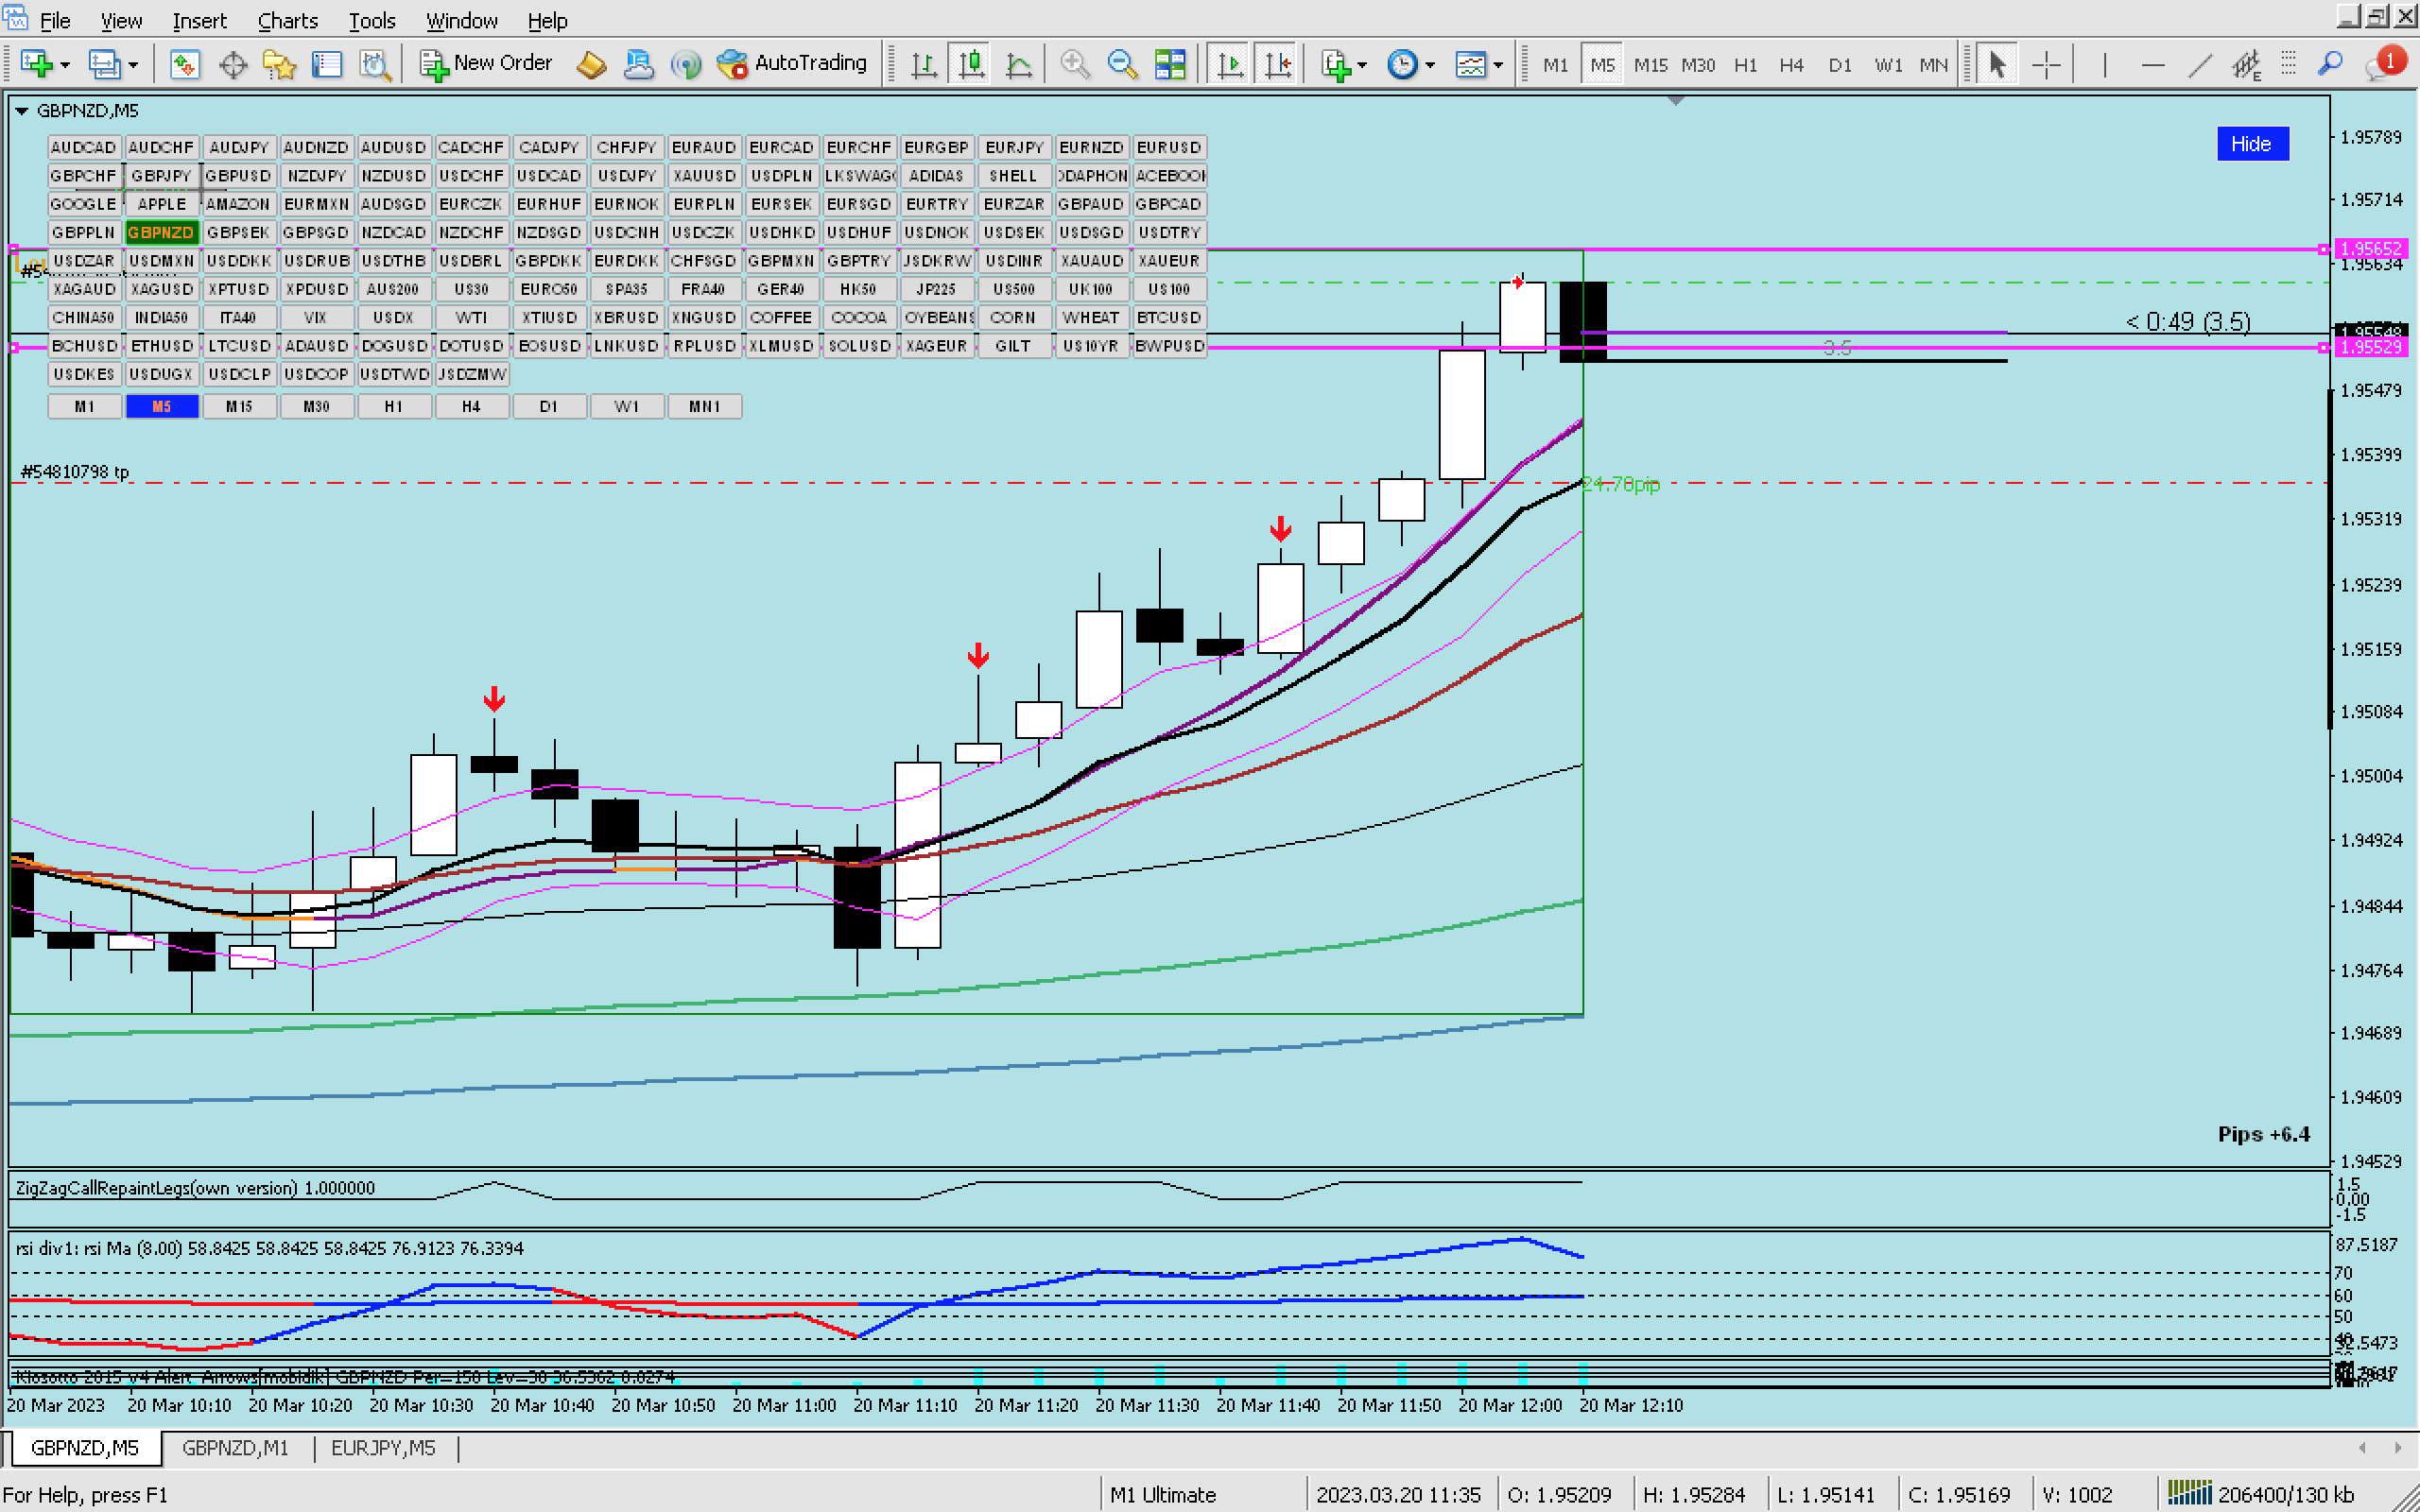Click the Zoom In magnifier icon
The height and width of the screenshot is (1512, 2420).
(1075, 65)
